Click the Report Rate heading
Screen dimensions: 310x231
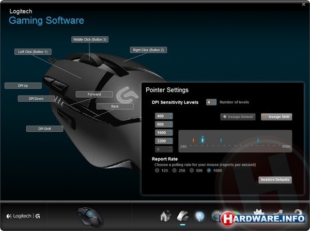(x=165, y=159)
